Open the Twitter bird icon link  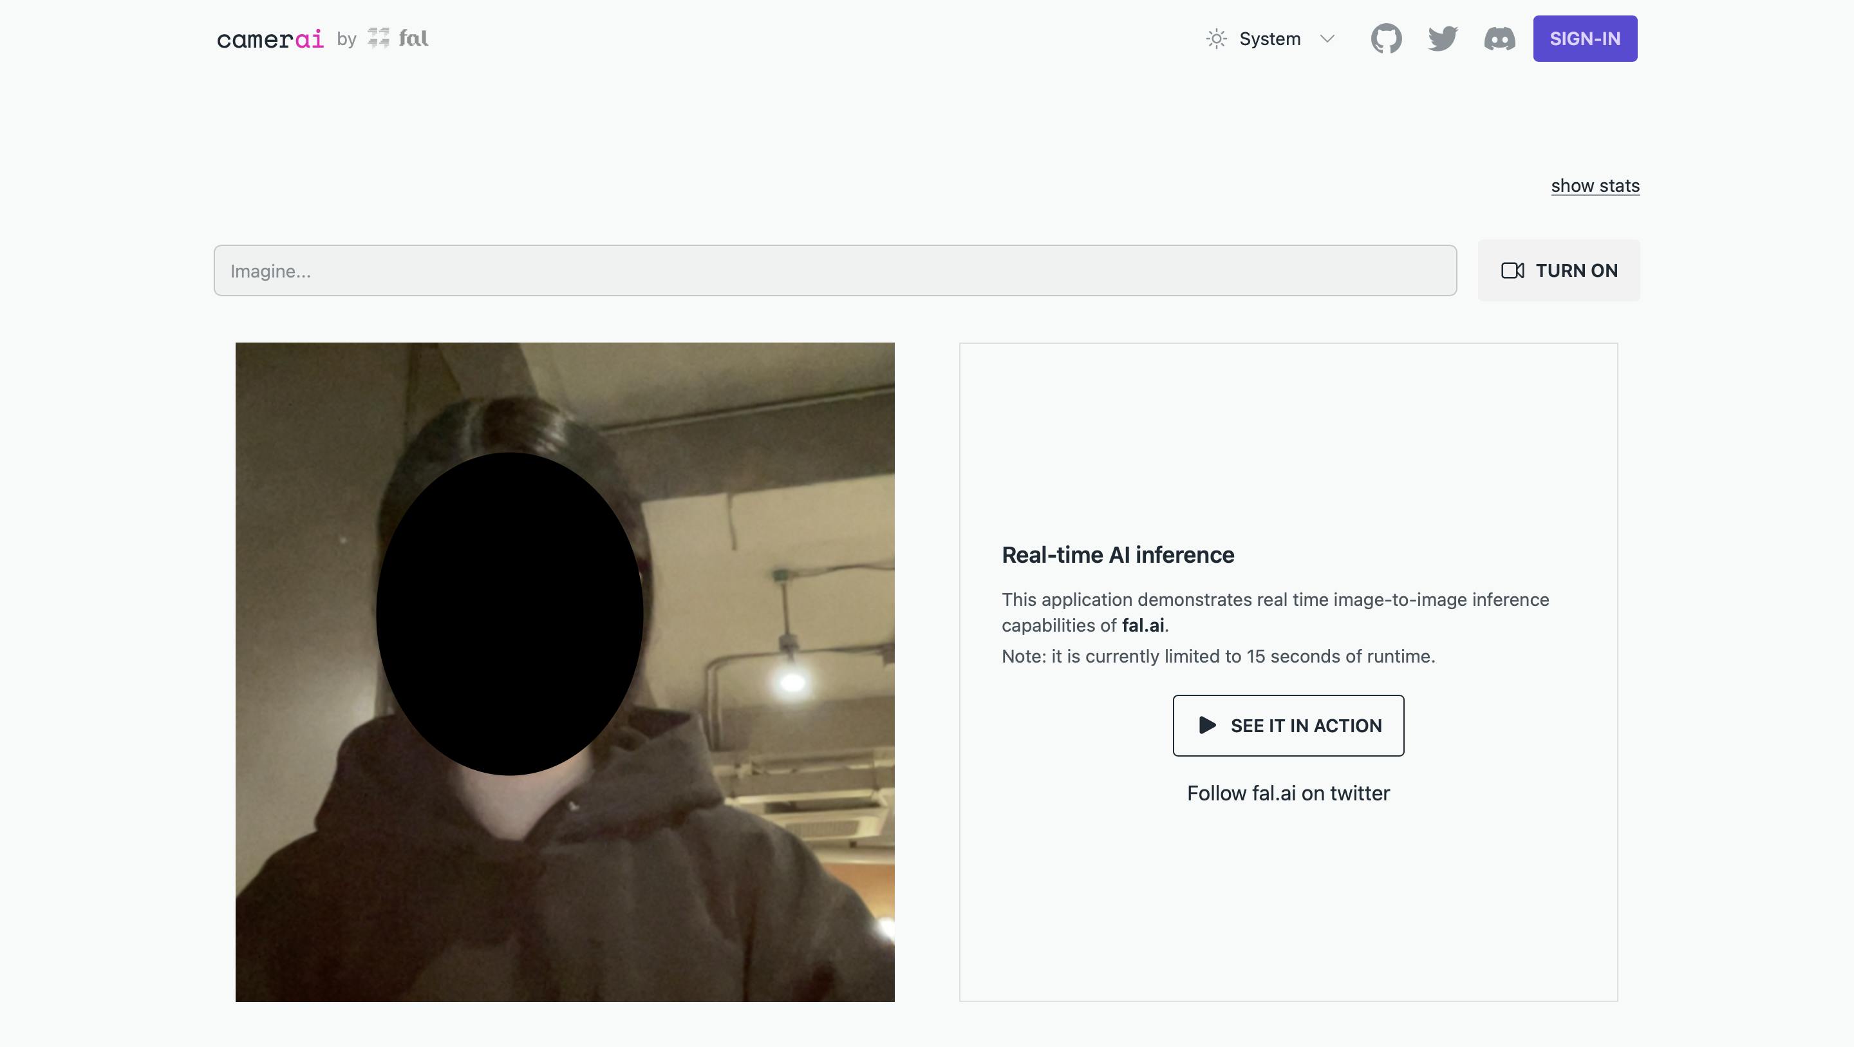click(x=1442, y=39)
